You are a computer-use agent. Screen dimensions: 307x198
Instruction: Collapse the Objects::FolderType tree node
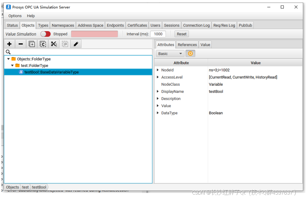click(8, 59)
